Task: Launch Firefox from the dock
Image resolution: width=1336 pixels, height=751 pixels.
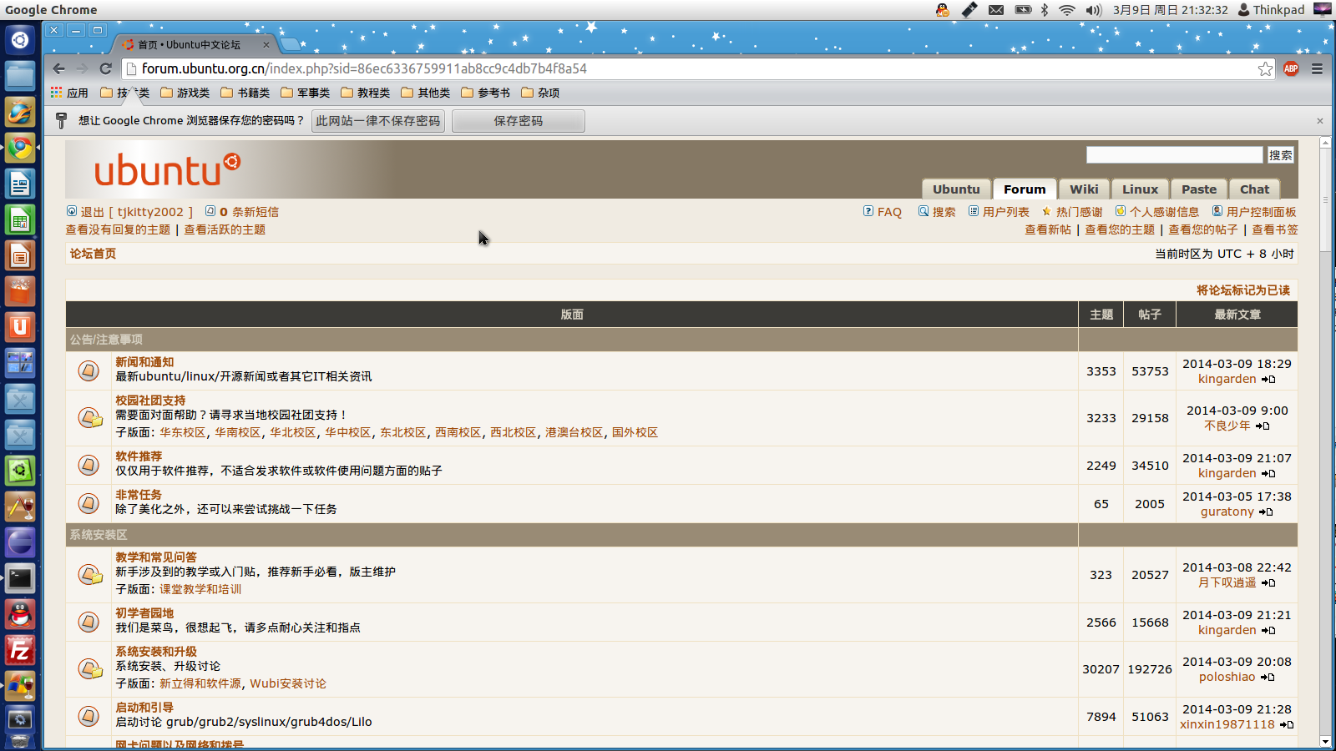Action: 20,112
